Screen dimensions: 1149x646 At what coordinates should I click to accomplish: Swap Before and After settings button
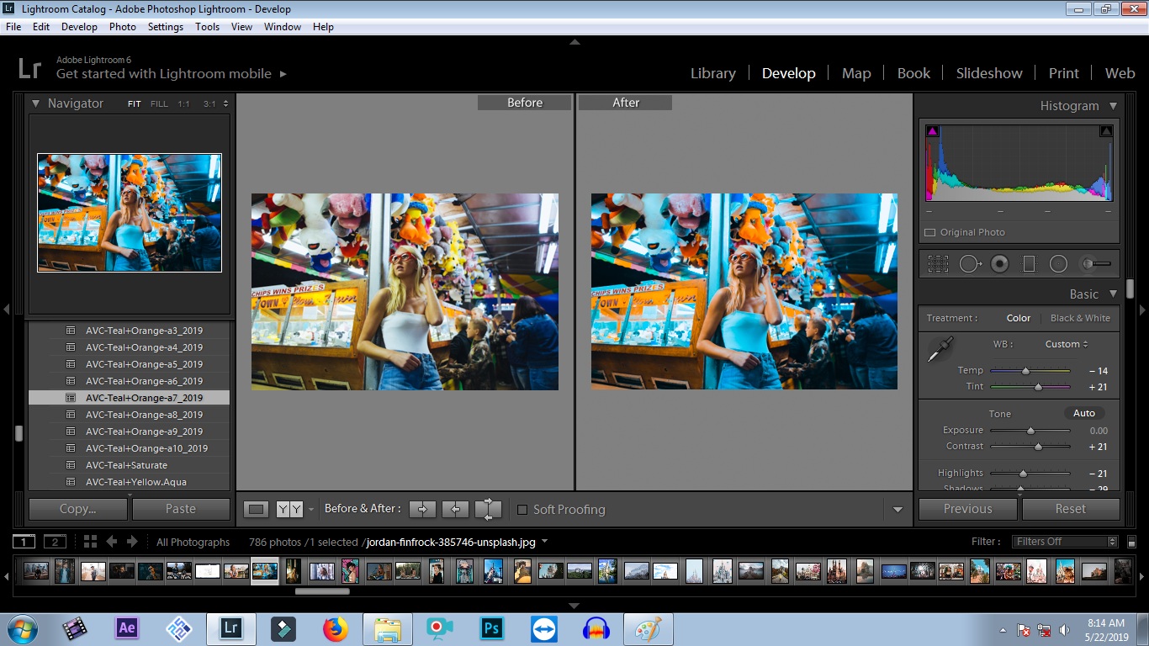[x=488, y=509]
